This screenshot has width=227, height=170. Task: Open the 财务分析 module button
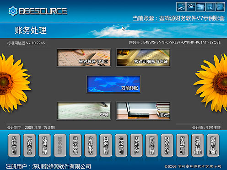[x=167, y=145]
